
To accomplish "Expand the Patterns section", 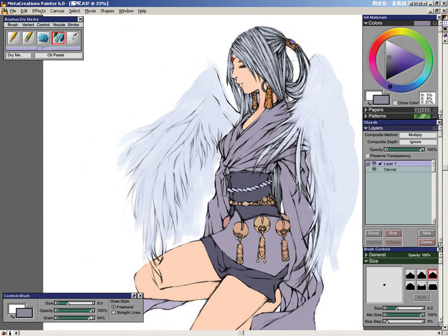I will [366, 116].
